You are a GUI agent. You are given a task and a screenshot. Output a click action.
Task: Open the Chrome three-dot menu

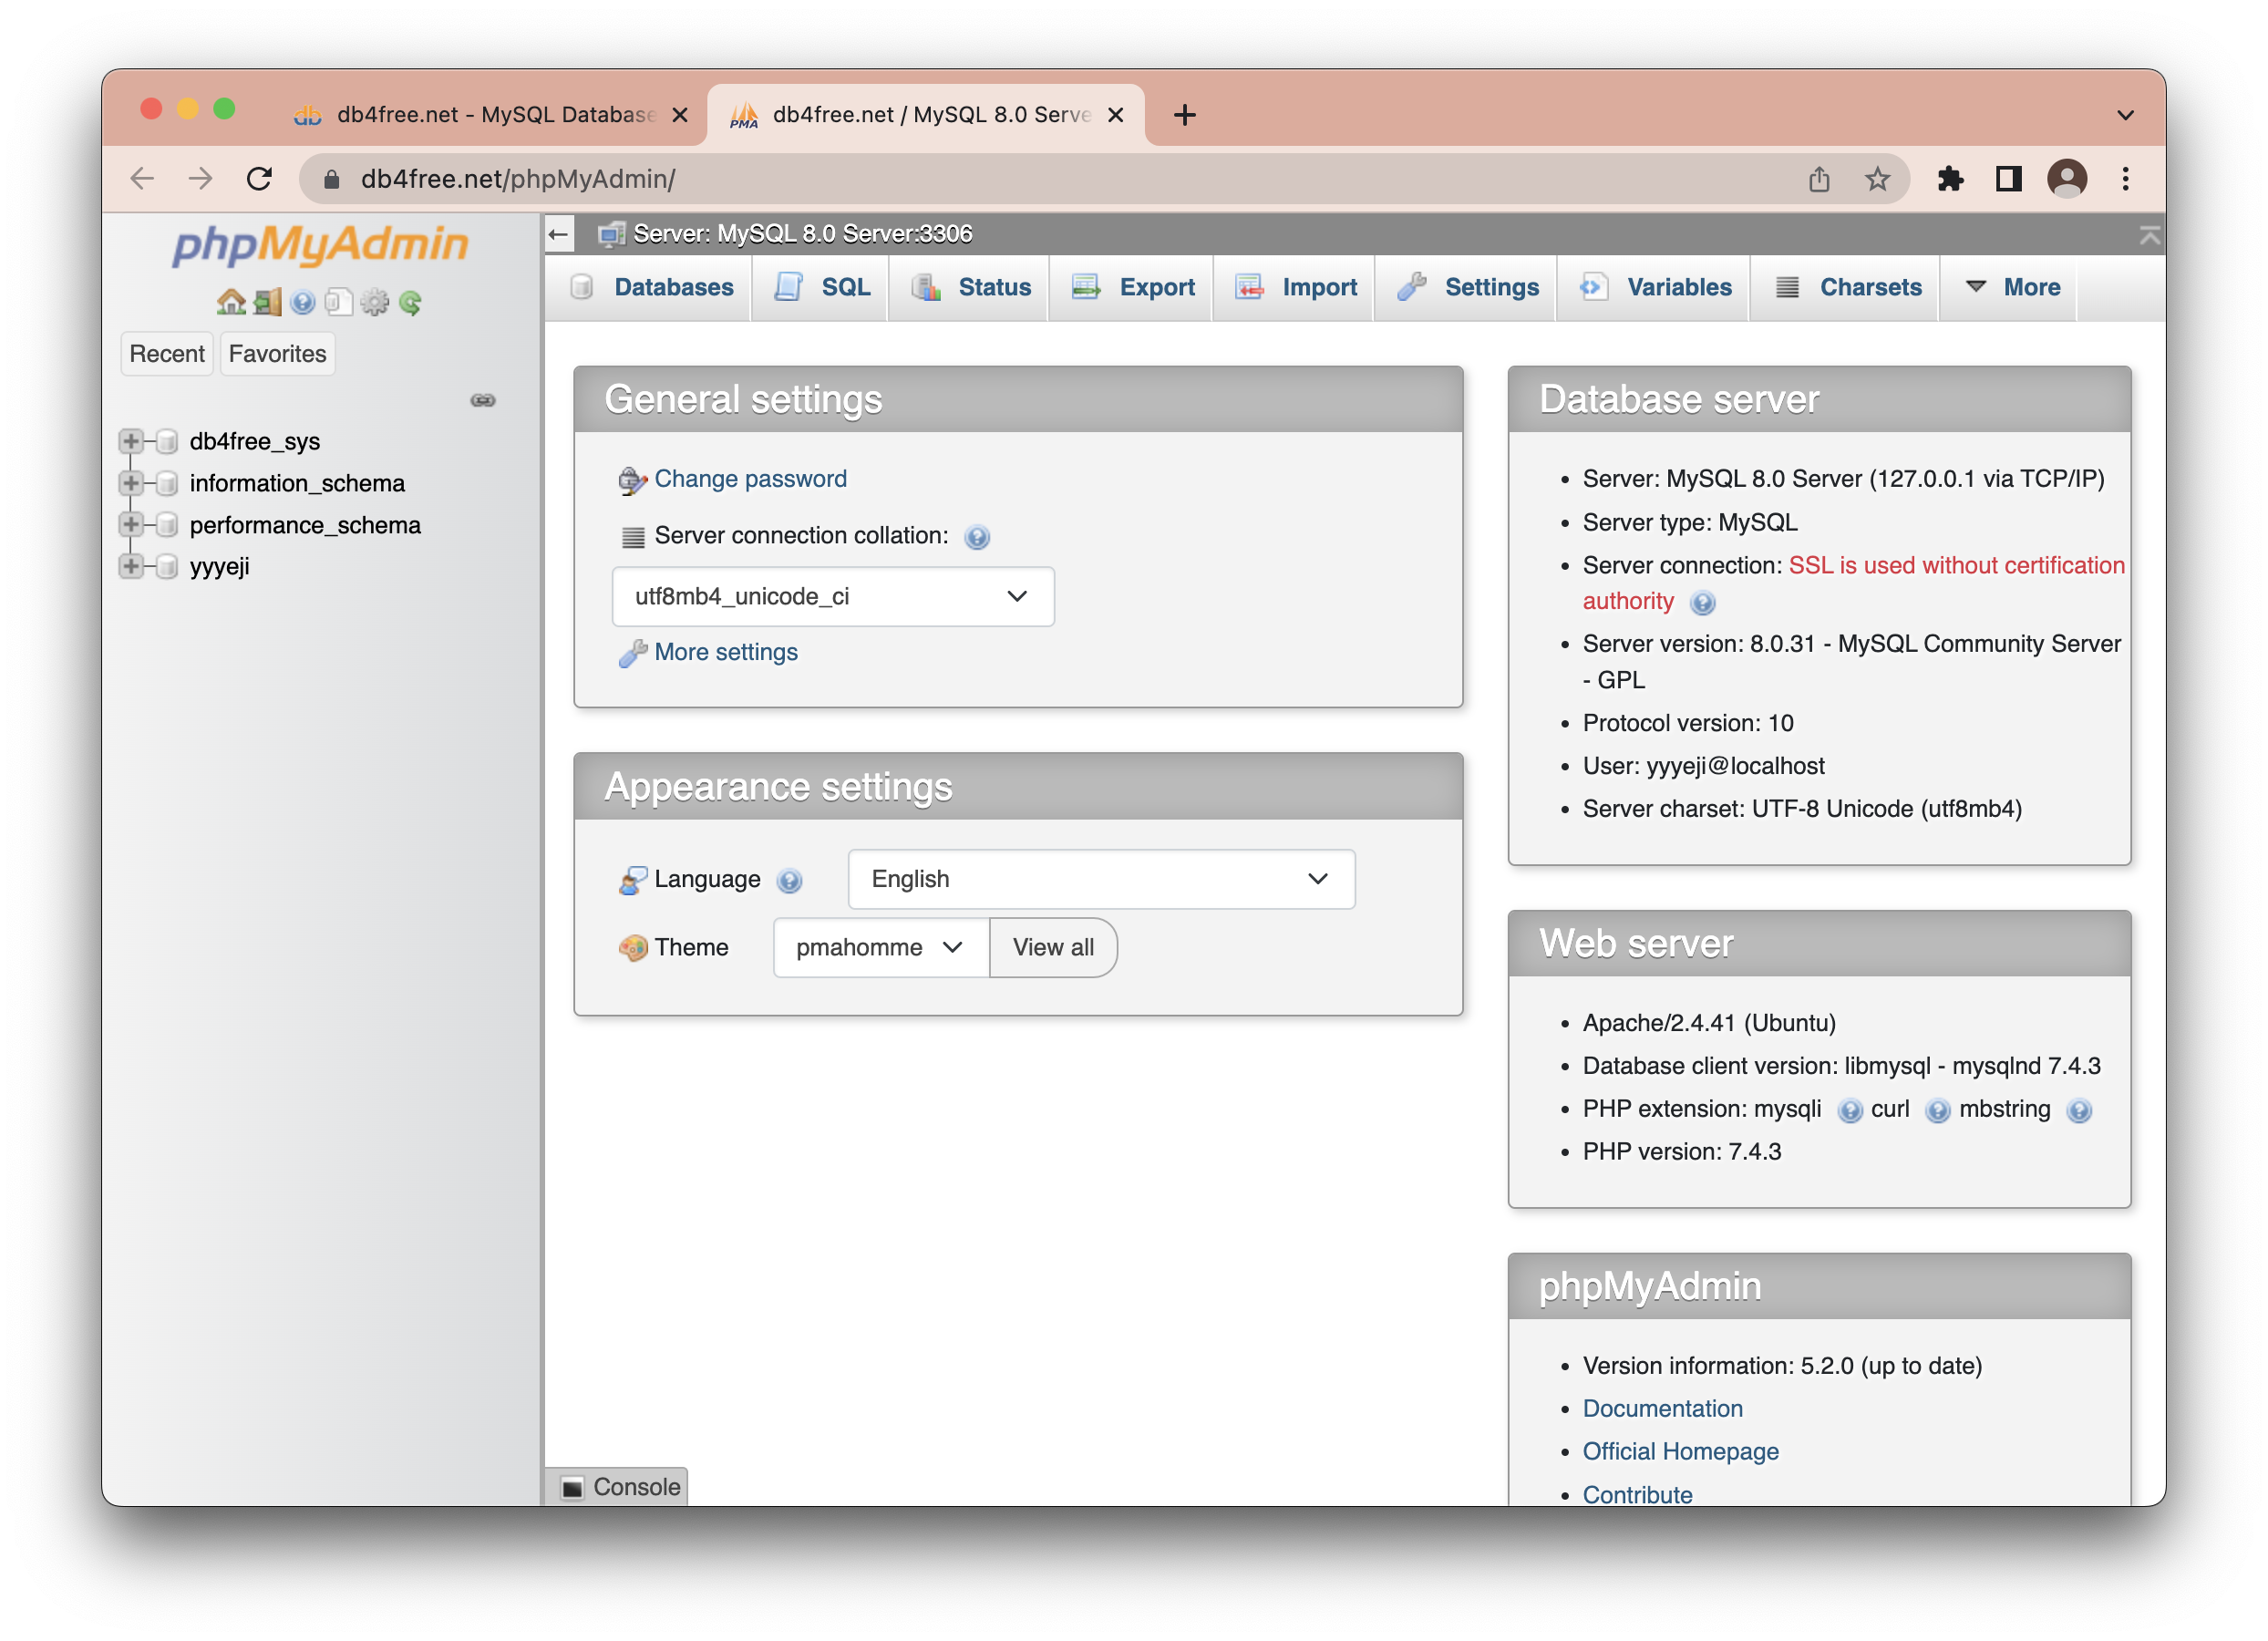click(2125, 179)
